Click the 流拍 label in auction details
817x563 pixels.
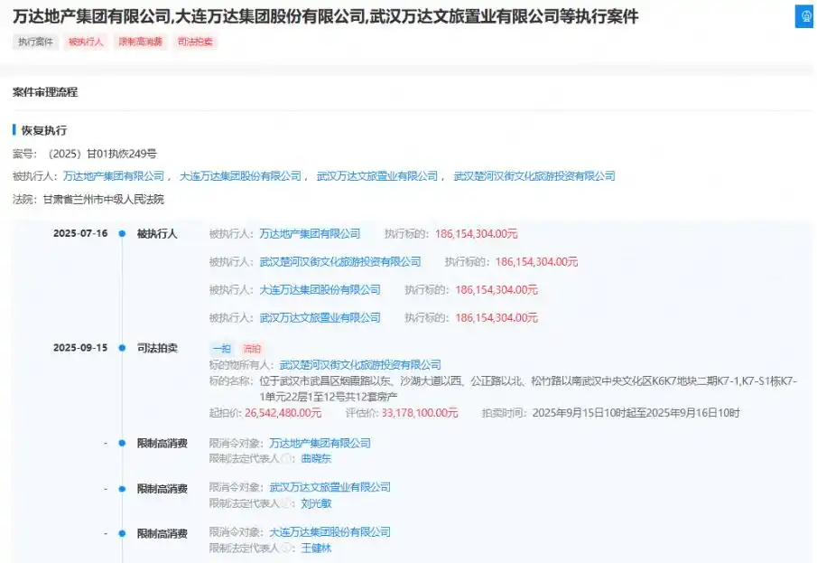click(251, 348)
